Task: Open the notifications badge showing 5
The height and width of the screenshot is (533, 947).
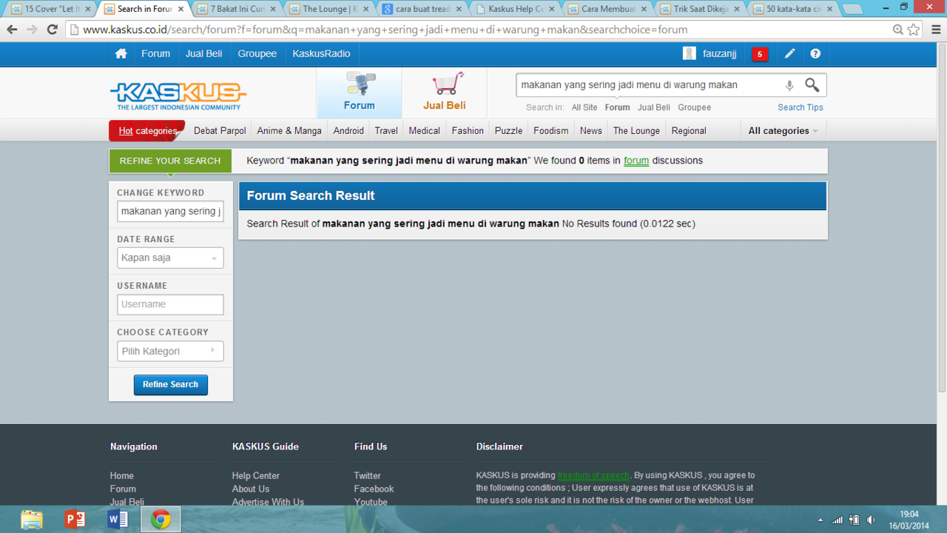Action: 760,54
